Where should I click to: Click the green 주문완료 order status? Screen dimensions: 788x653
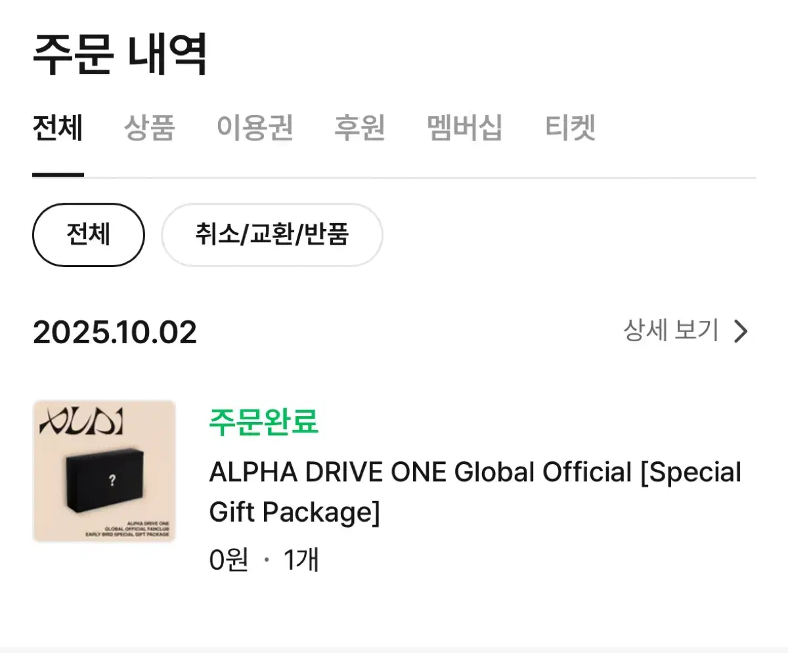pos(264,422)
